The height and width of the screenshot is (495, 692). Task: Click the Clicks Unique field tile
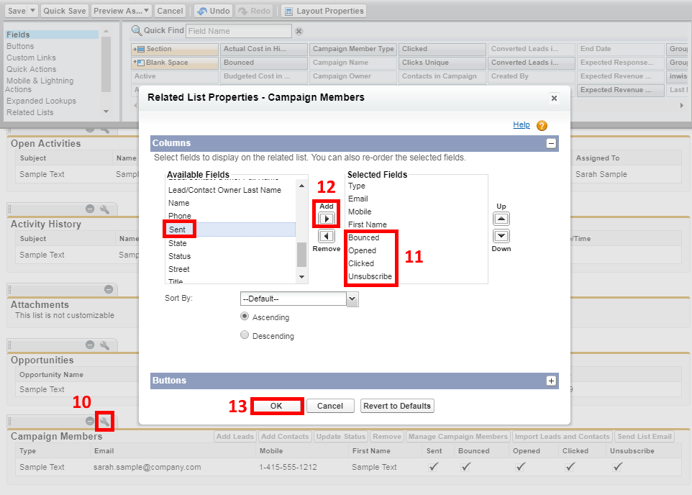click(442, 63)
